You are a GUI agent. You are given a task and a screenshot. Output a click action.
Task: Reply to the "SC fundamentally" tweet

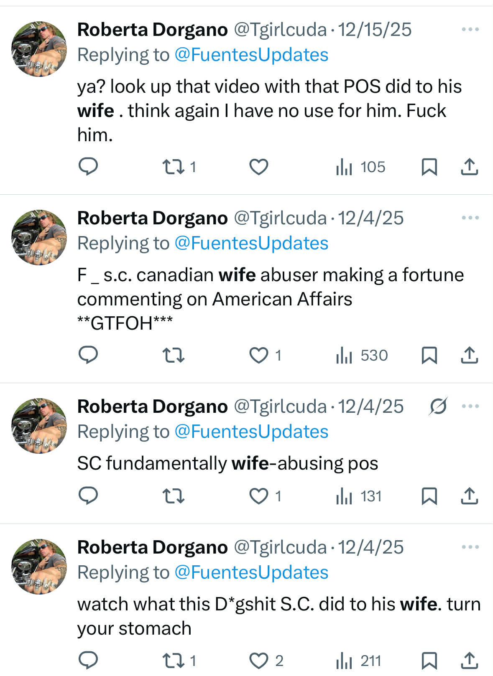click(88, 496)
